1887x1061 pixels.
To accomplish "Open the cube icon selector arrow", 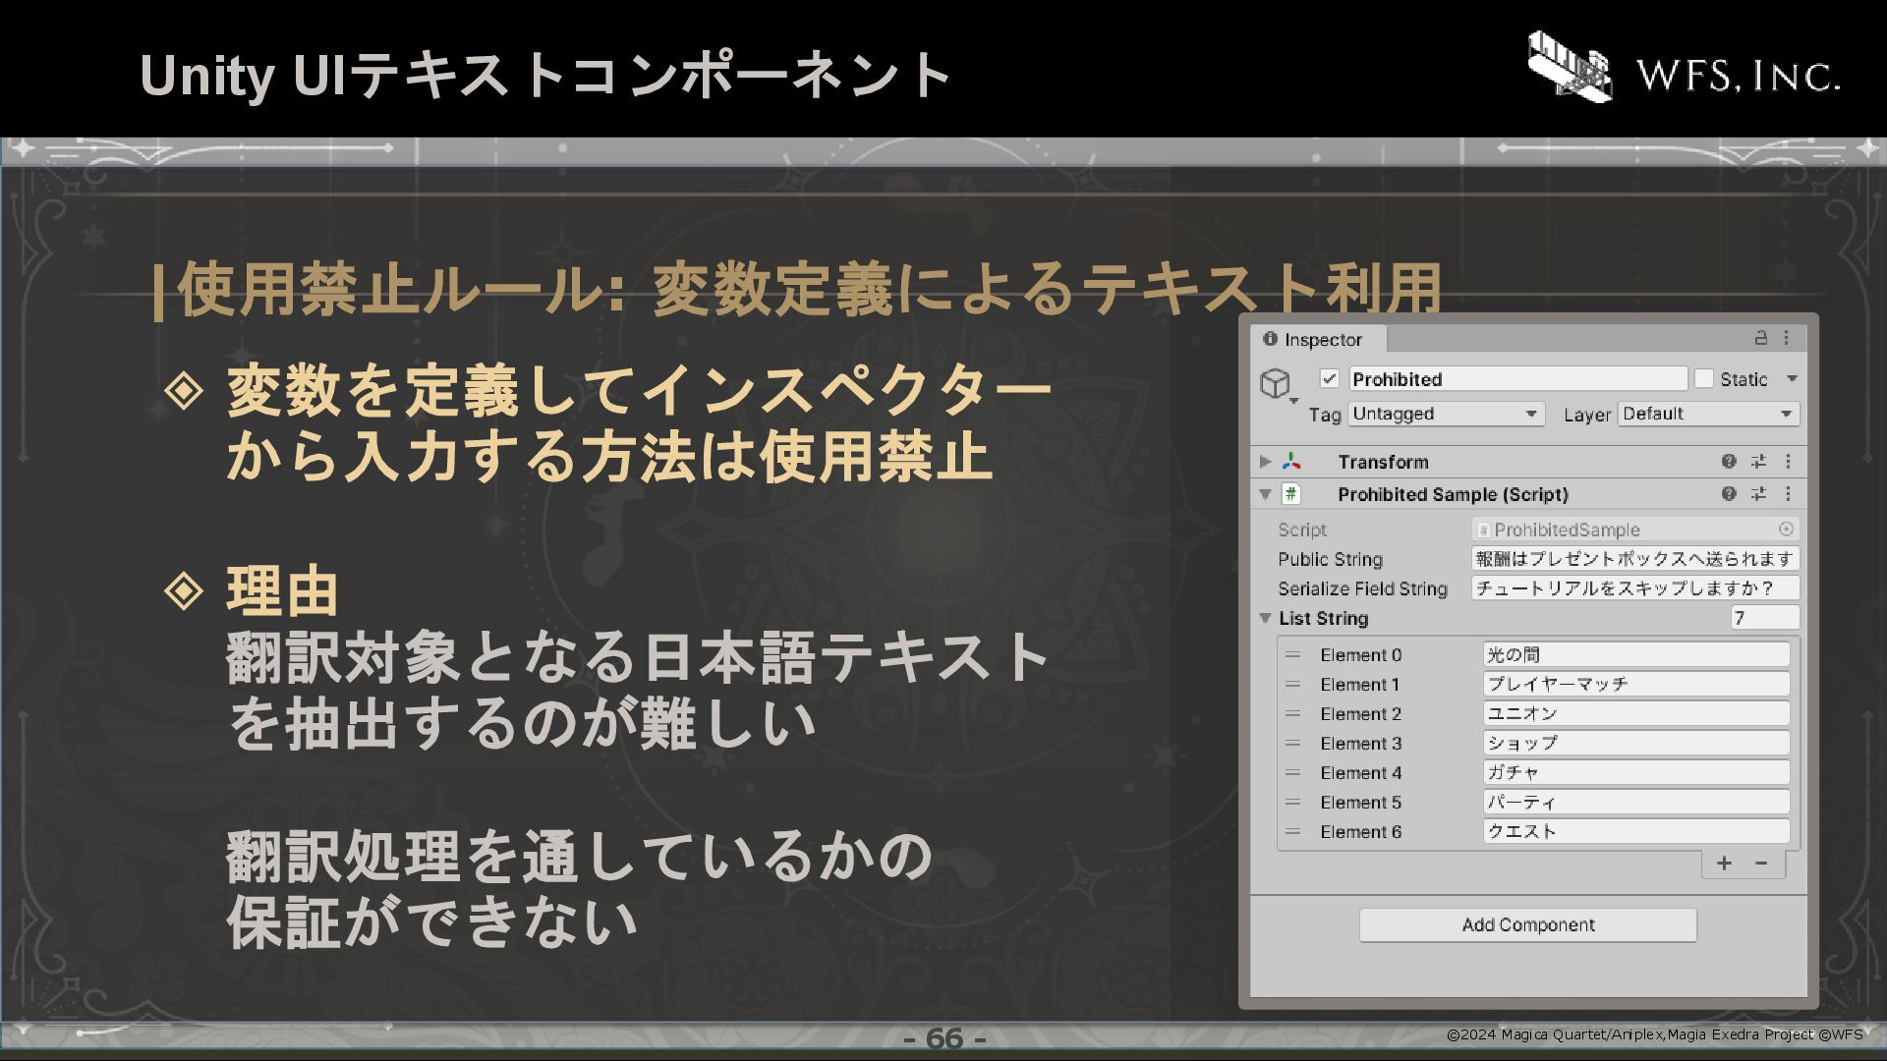I will [x=1294, y=401].
